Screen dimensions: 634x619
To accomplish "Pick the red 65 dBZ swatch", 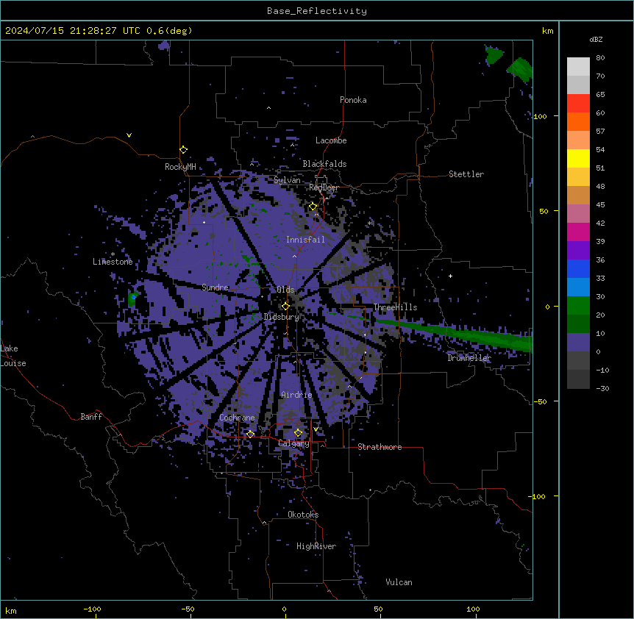I will [x=578, y=104].
